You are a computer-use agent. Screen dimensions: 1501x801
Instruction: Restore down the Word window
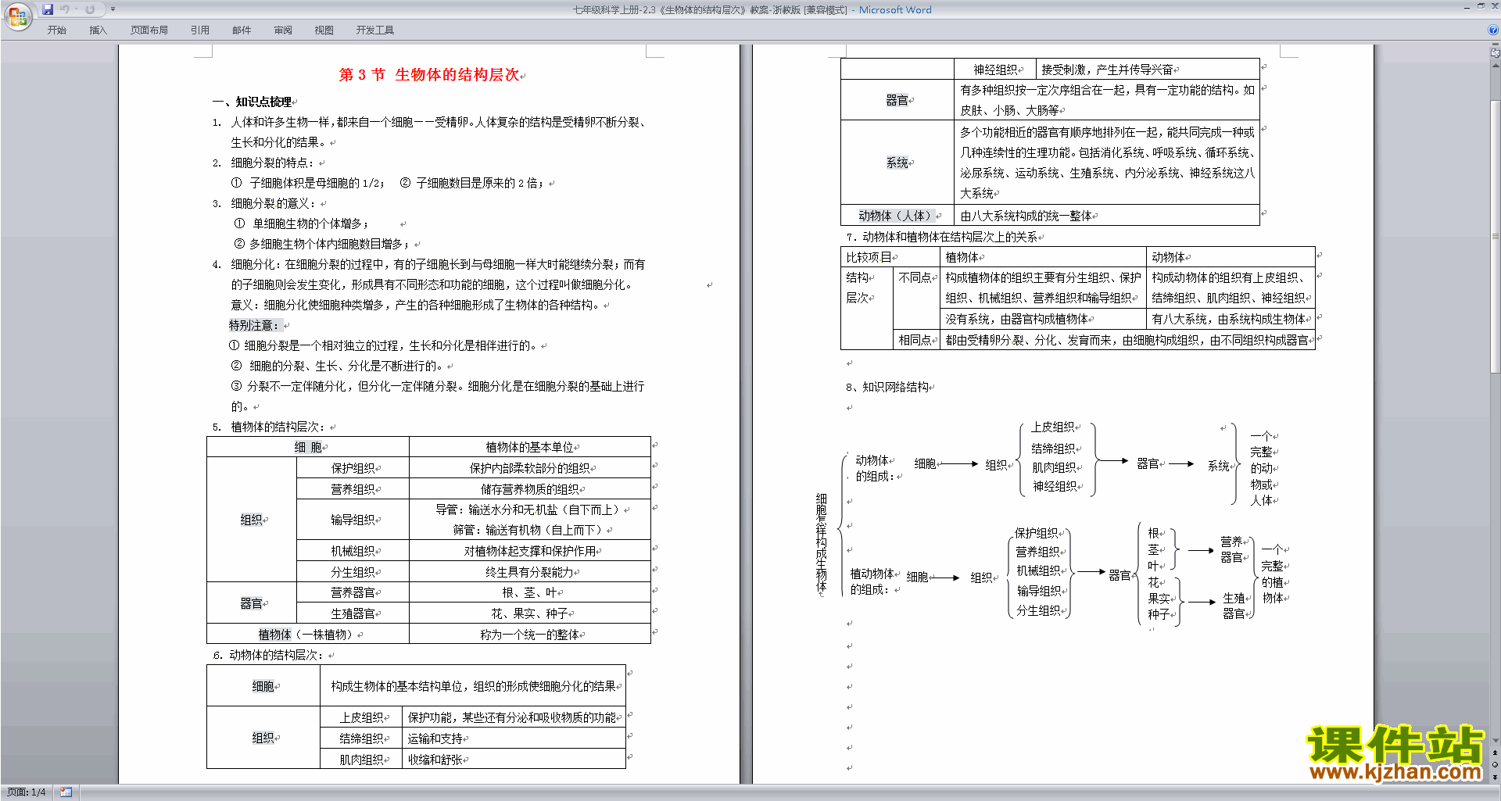click(x=1481, y=6)
